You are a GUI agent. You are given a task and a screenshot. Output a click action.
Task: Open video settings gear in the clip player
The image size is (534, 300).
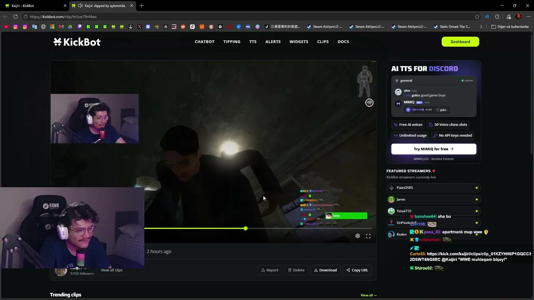pyautogui.click(x=358, y=236)
